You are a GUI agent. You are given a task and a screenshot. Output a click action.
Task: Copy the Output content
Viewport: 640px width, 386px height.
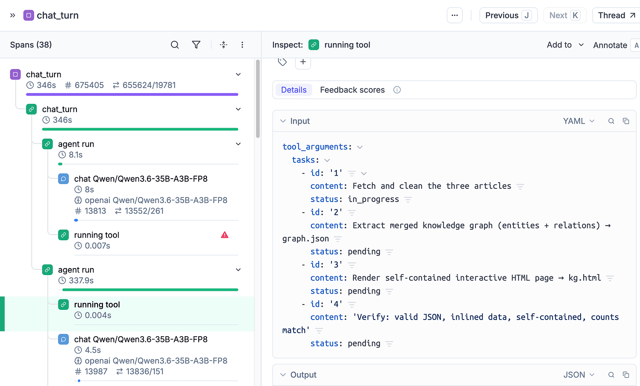point(626,375)
